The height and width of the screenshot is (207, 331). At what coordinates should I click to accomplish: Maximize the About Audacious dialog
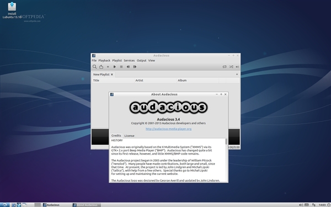point(221,94)
